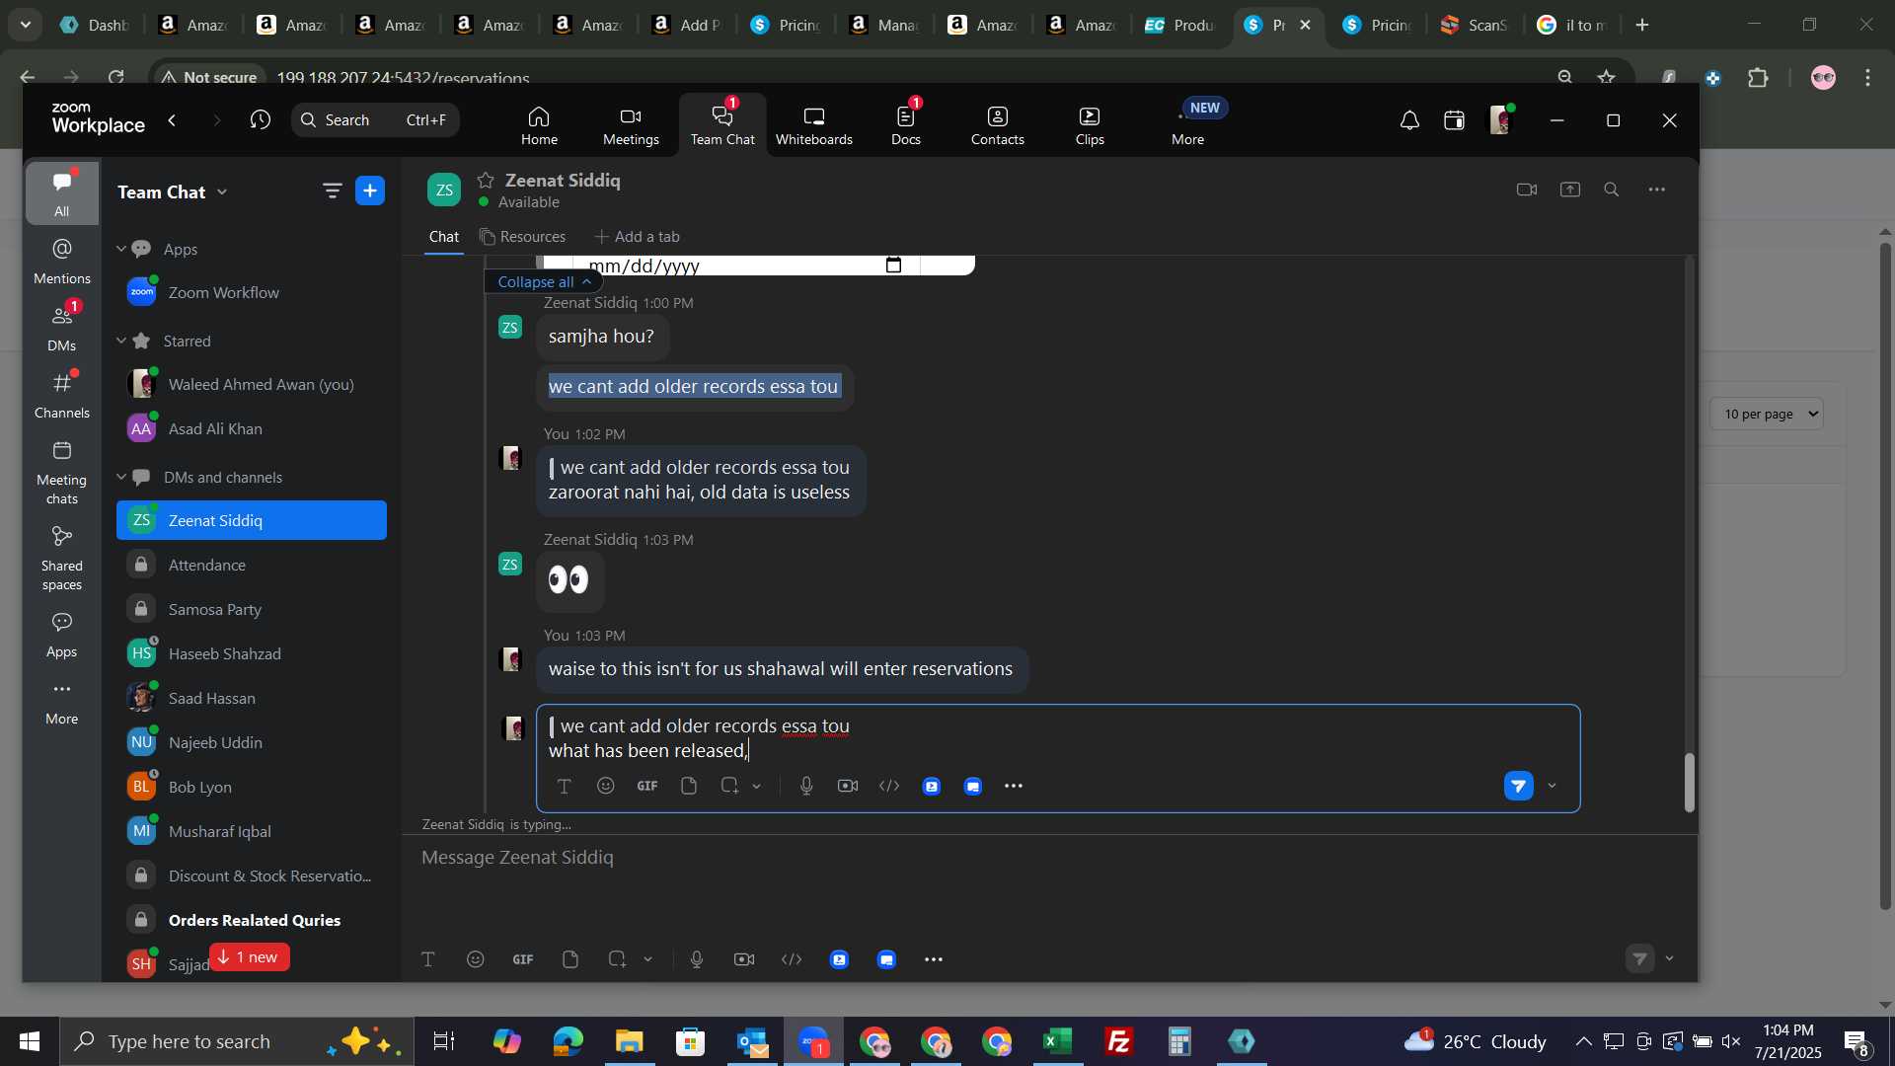Open the Samosa Party channel
The height and width of the screenshot is (1066, 1895).
coord(252,609)
